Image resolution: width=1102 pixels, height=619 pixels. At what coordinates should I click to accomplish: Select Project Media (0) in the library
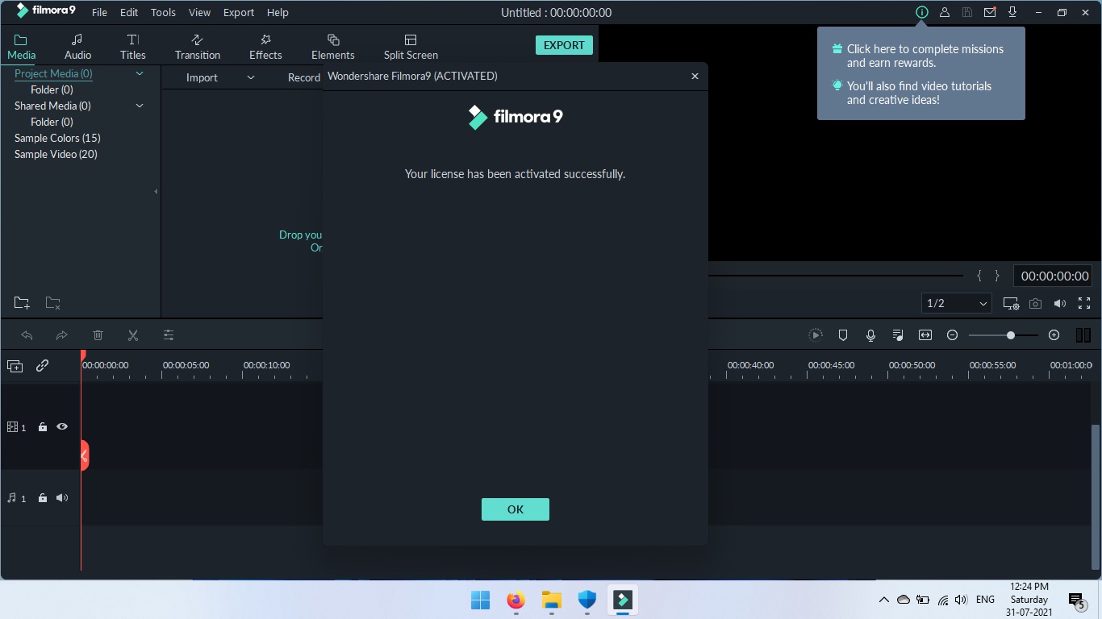click(x=53, y=73)
